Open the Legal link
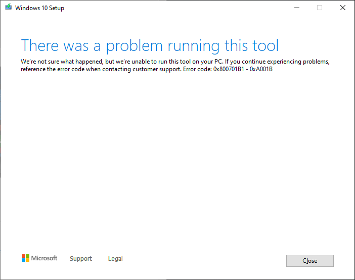The image size is (355, 280). click(x=115, y=259)
